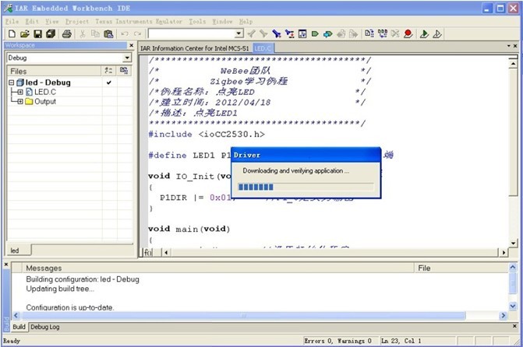Select the Debug Log tab
Image resolution: width=523 pixels, height=347 pixels.
[45, 327]
